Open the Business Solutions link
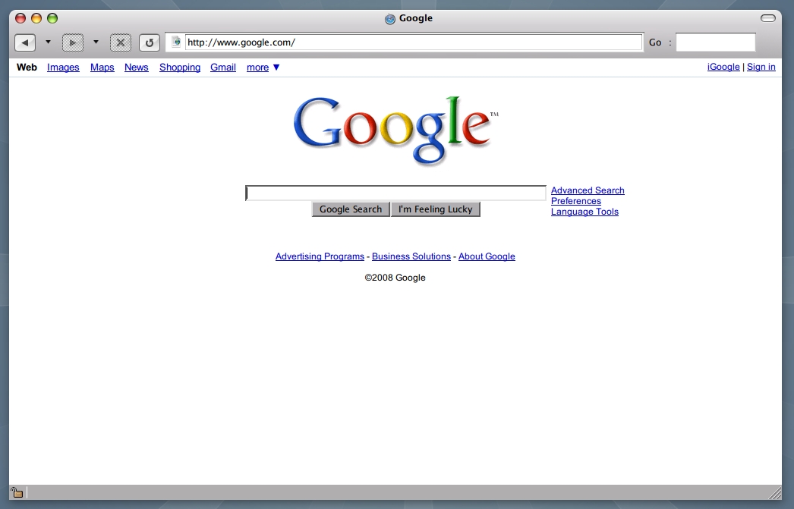Image resolution: width=794 pixels, height=509 pixels. click(x=411, y=256)
